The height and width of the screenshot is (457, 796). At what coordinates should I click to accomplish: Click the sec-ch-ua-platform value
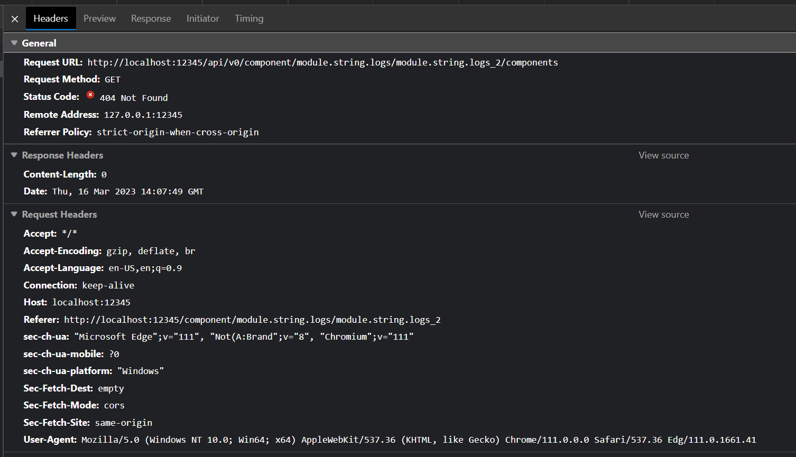tap(141, 370)
